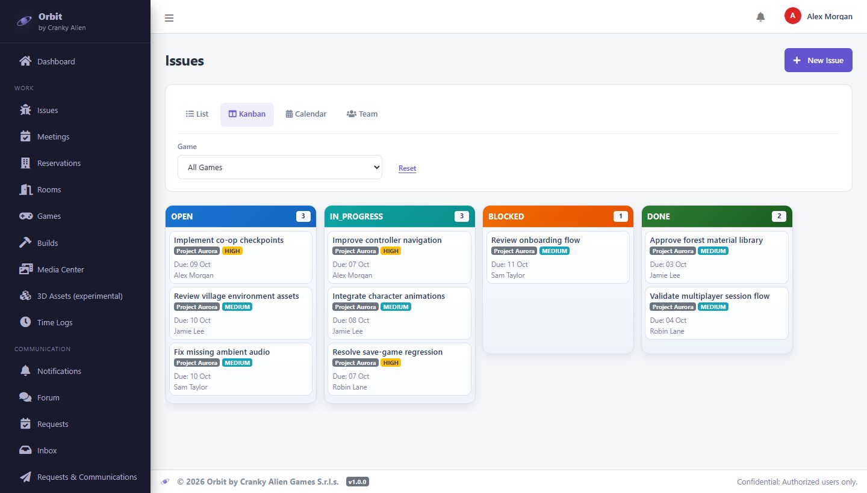Click the Reset filter link
The height and width of the screenshot is (493, 867).
coord(407,168)
